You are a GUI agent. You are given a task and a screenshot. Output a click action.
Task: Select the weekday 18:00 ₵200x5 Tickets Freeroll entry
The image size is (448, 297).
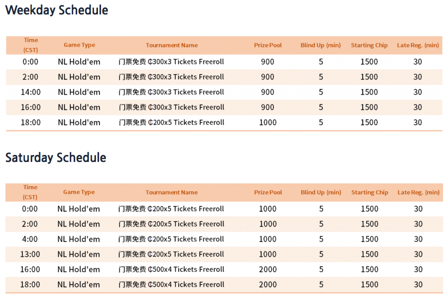171,123
